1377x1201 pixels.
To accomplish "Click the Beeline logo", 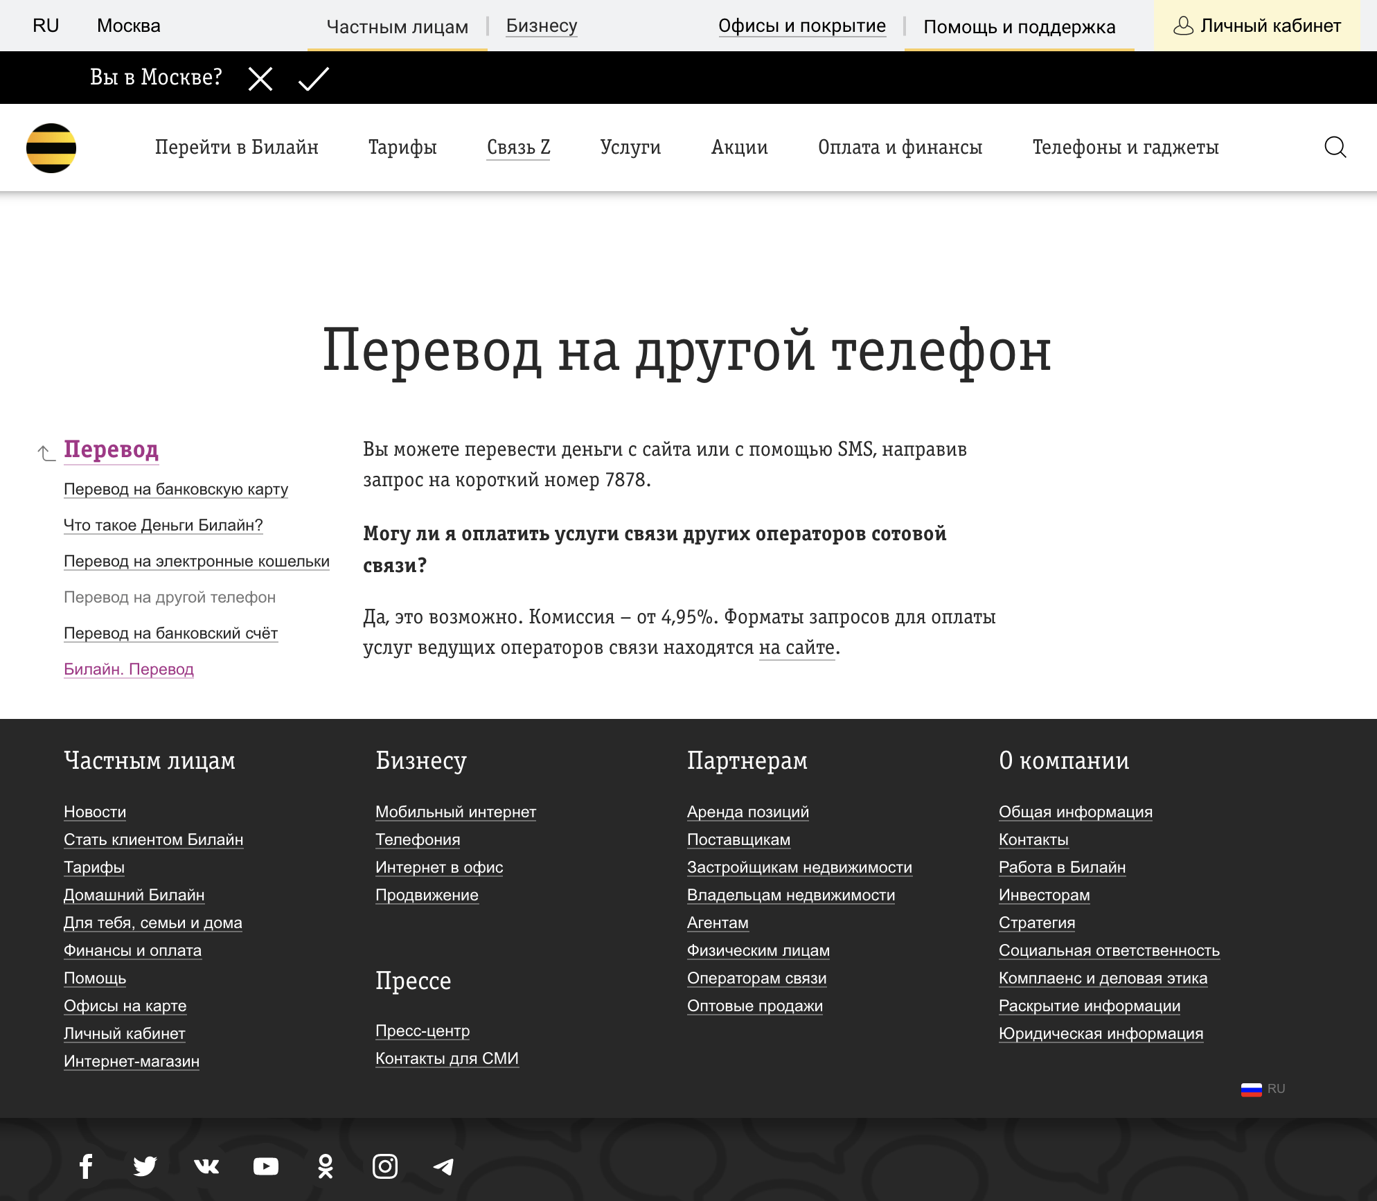I will tap(51, 147).
